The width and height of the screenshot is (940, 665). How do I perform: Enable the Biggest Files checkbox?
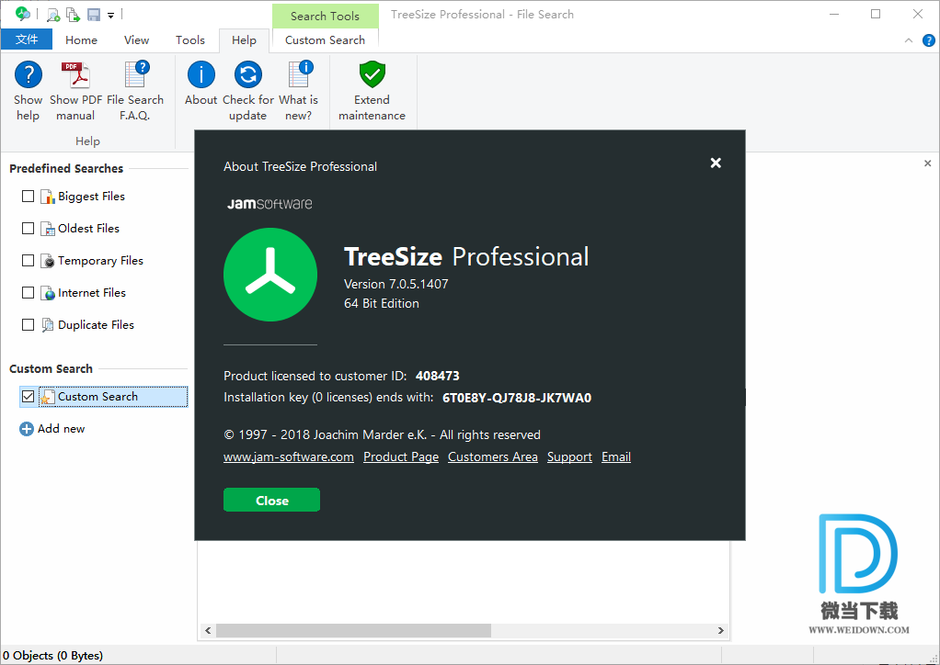pos(28,197)
